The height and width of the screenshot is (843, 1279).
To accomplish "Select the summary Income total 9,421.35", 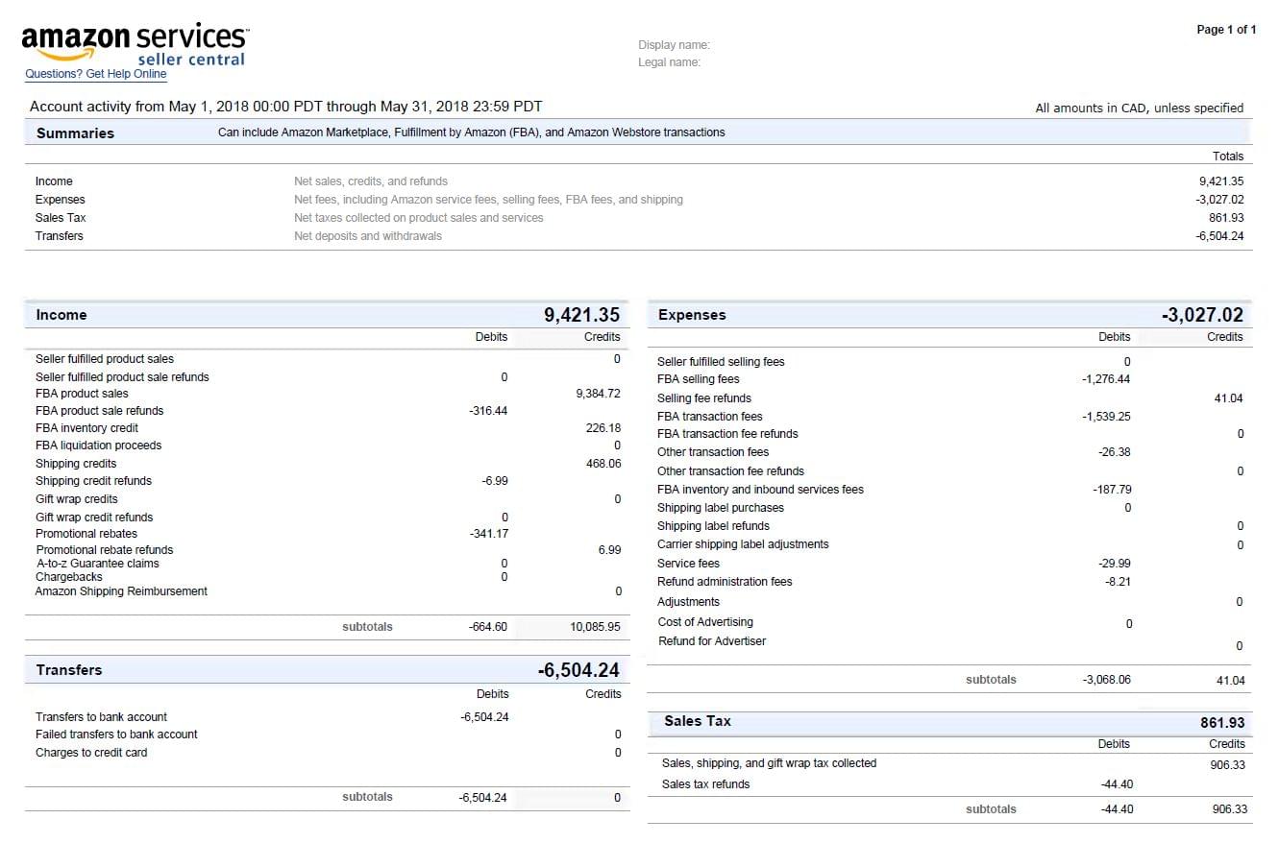I will point(1221,181).
